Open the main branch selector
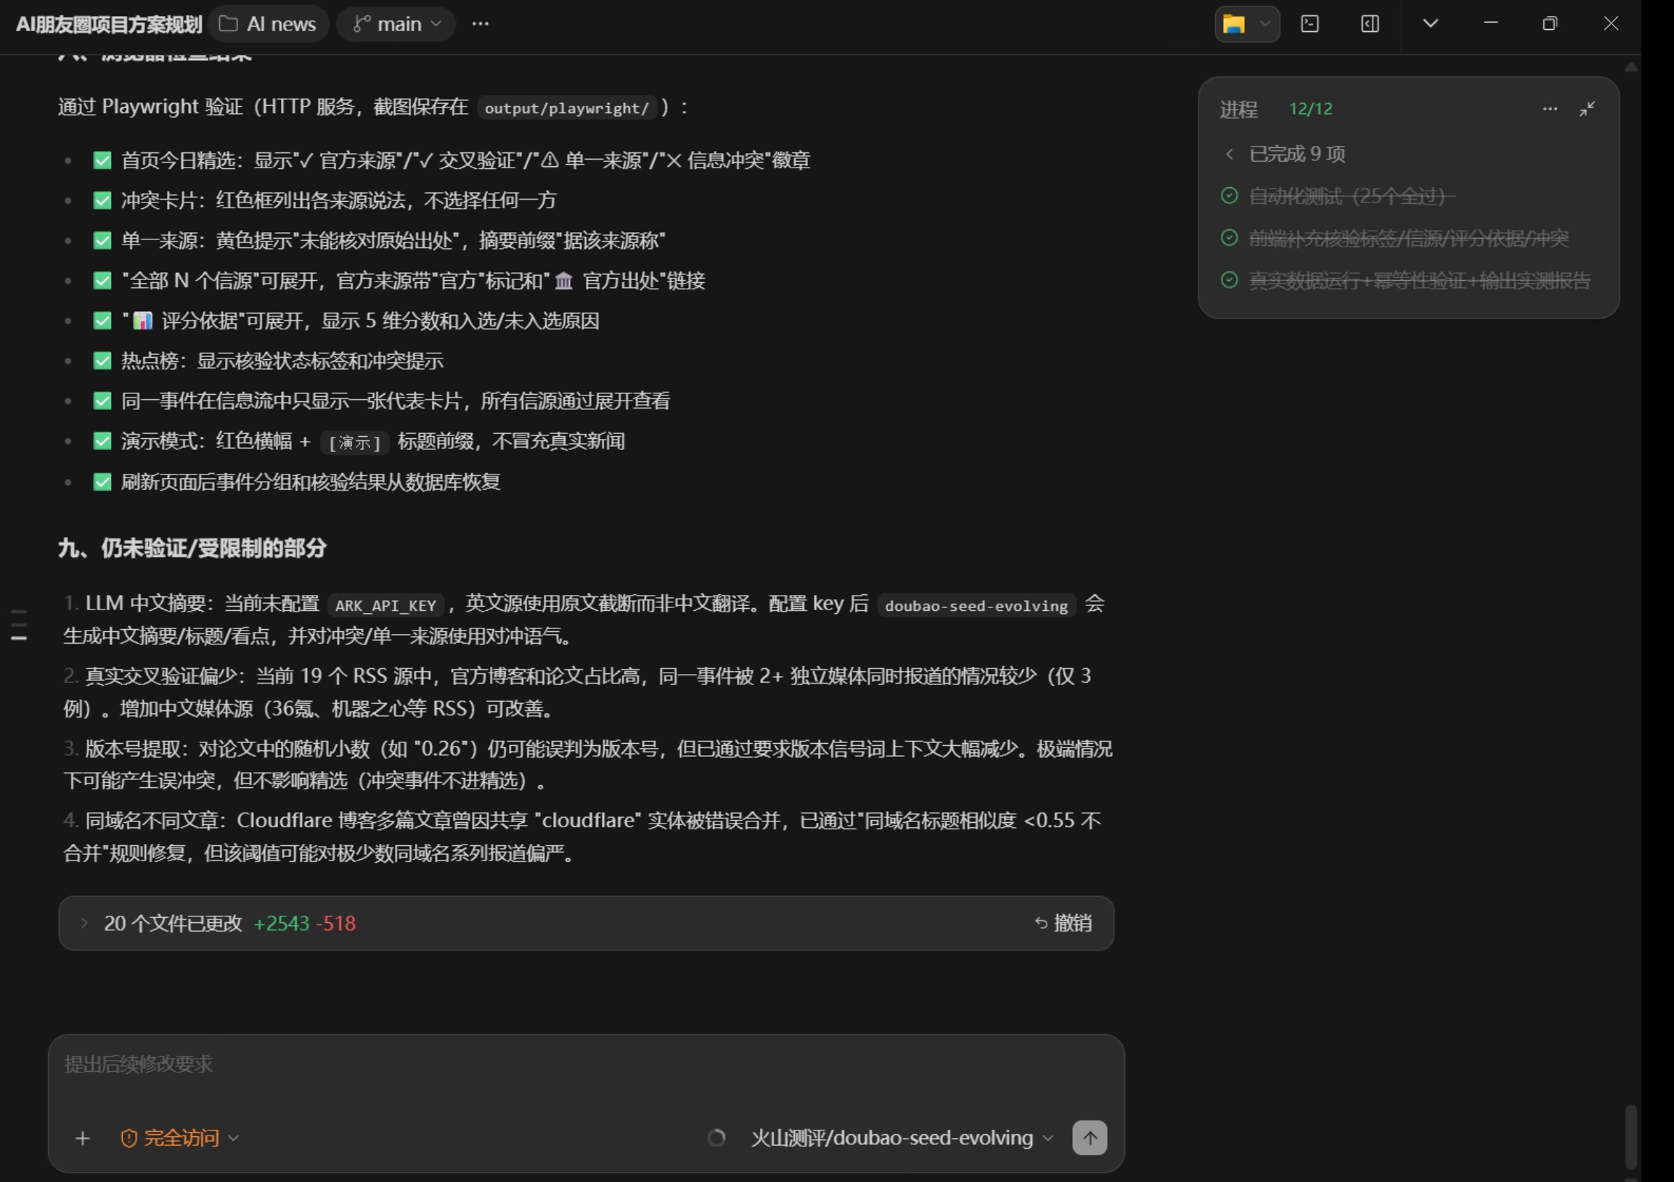 [396, 24]
